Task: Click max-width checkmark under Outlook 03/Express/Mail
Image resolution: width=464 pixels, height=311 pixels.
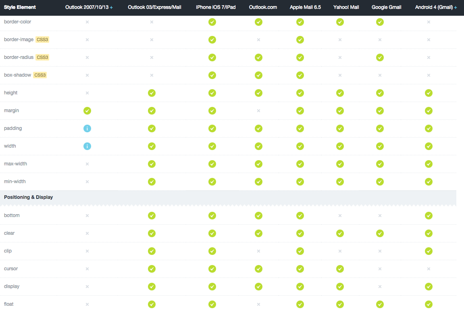Action: 152,164
